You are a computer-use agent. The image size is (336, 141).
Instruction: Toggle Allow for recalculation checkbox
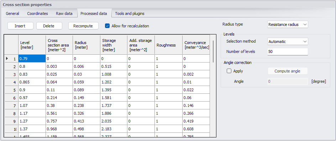[107, 26]
